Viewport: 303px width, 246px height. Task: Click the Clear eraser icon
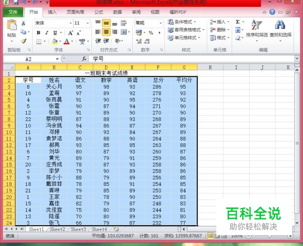point(238,38)
